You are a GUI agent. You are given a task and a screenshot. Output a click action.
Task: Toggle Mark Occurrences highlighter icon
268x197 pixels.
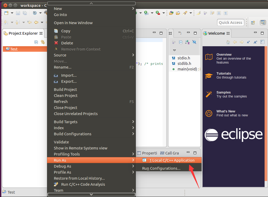click(x=199, y=13)
